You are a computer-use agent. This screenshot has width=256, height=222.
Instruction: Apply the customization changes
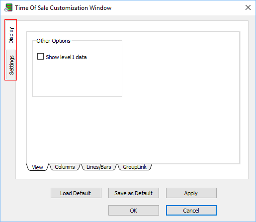point(191,193)
